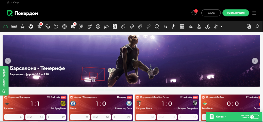Viewport: 263px width, 122px height.
Task: Select the tennis racket icon
Action: [81, 26]
